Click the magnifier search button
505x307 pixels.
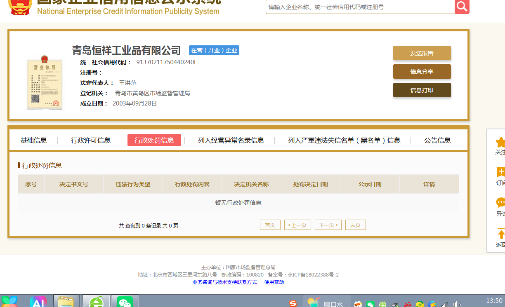pyautogui.click(x=462, y=7)
